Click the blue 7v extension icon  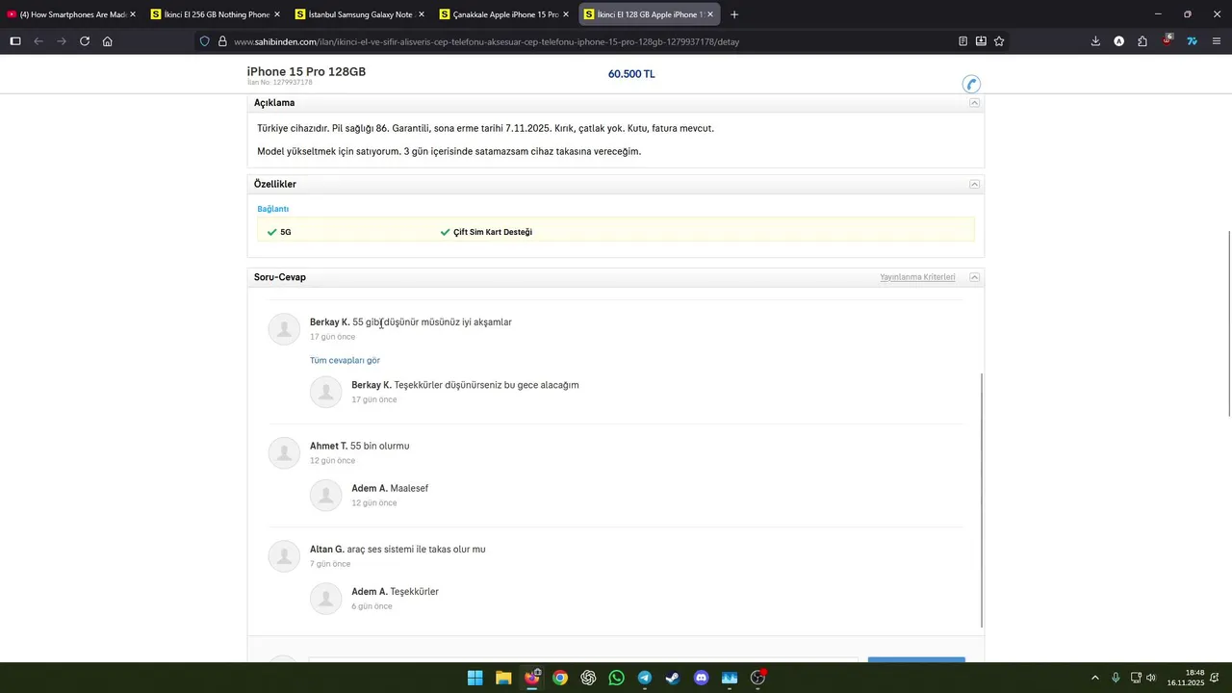1192,41
